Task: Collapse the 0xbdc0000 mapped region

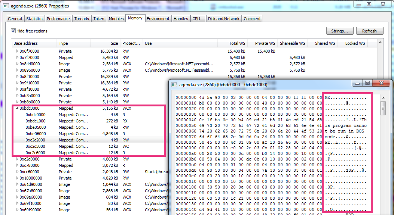Action: (x=17, y=108)
